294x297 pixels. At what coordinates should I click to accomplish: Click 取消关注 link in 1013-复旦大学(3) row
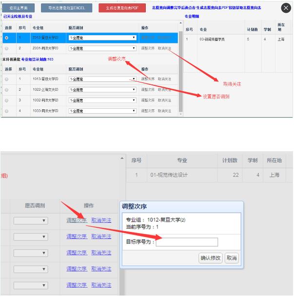(x=164, y=79)
